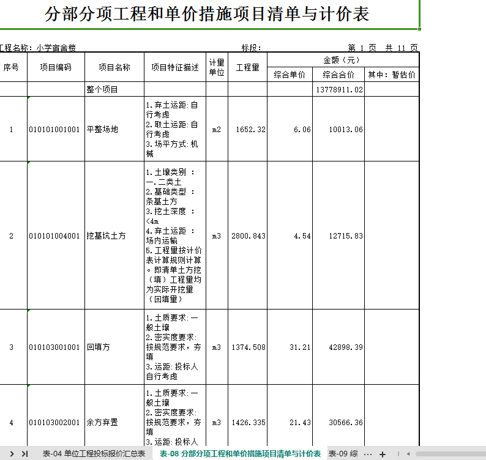Add a new sheet with plus icon

tap(383, 454)
